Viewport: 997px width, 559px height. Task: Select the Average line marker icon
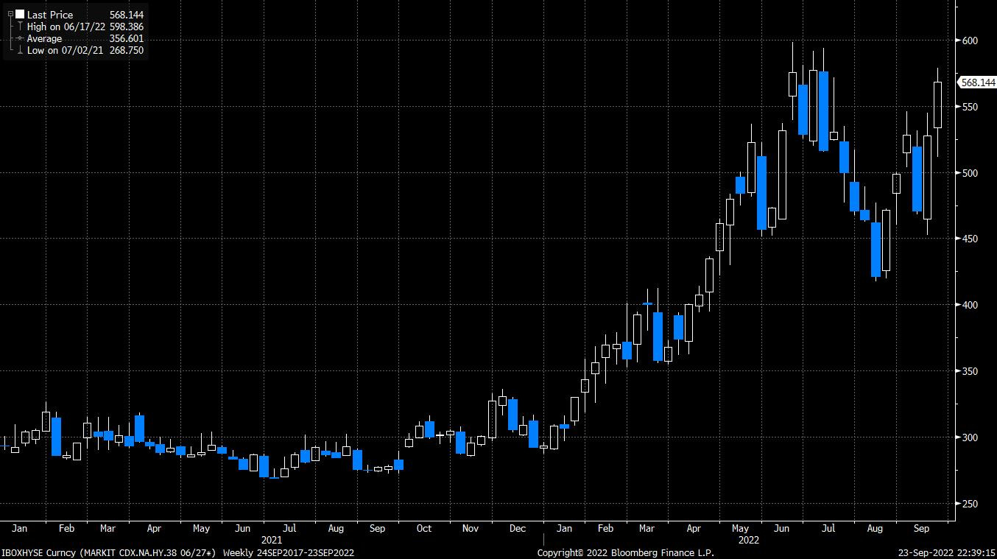click(x=19, y=38)
